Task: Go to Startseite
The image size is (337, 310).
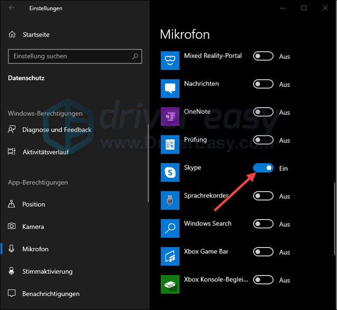Action: click(36, 34)
